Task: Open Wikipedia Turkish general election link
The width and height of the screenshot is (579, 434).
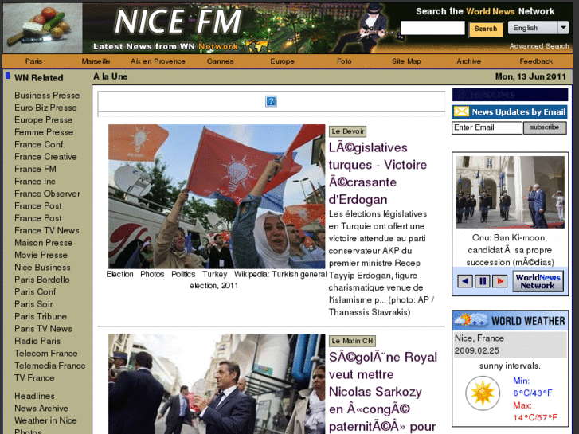Action: coord(258,280)
